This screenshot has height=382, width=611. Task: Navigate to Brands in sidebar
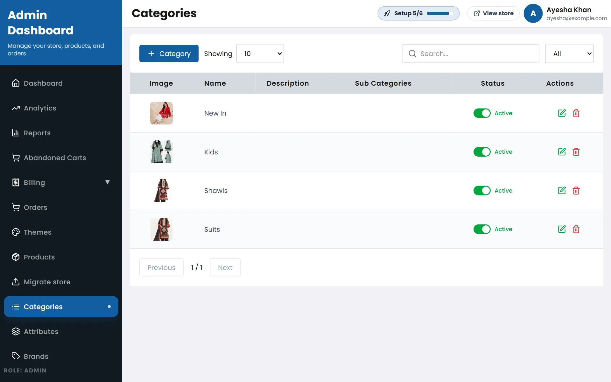(x=61, y=356)
